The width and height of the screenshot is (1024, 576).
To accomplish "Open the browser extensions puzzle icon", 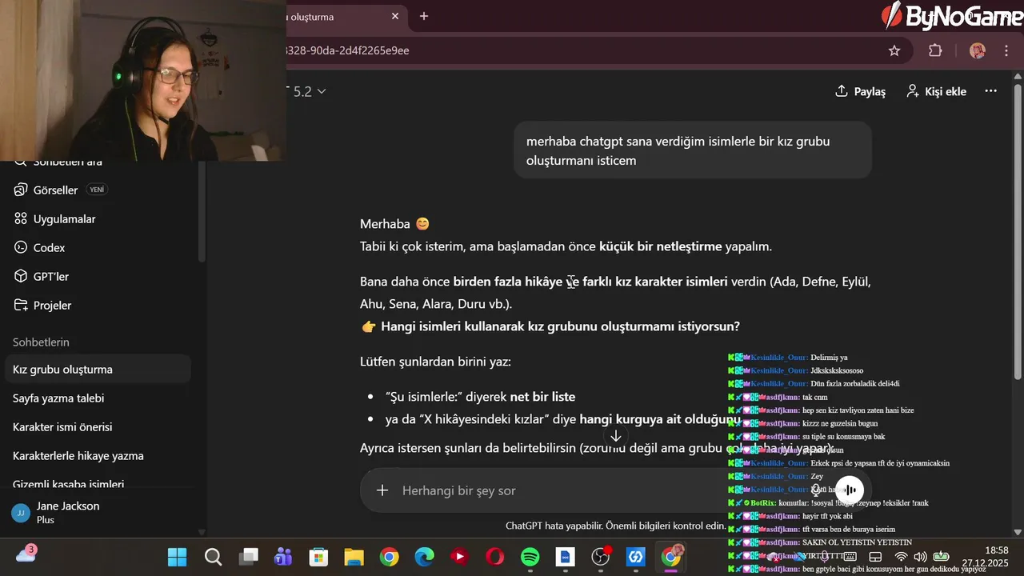I will coord(935,50).
